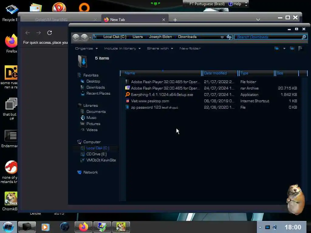Open Downloads under Favorites
This screenshot has height=233, width=311.
click(96, 87)
